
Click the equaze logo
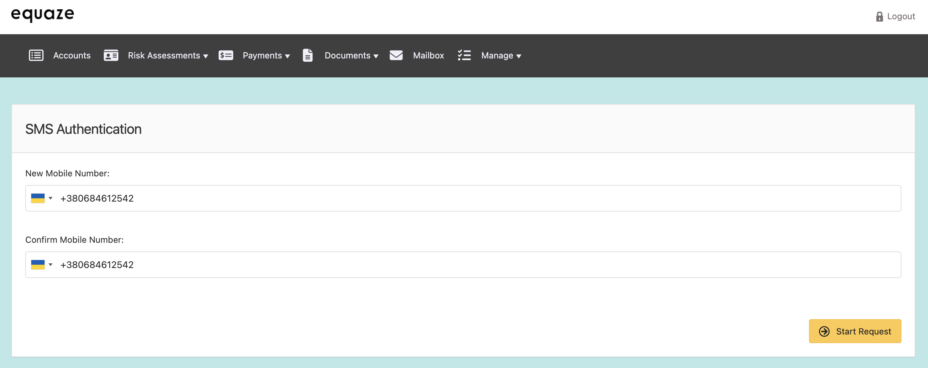(43, 14)
